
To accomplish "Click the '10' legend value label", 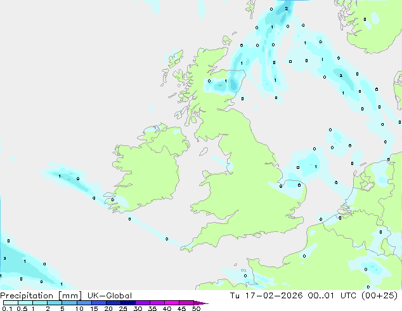I will [x=79, y=308].
